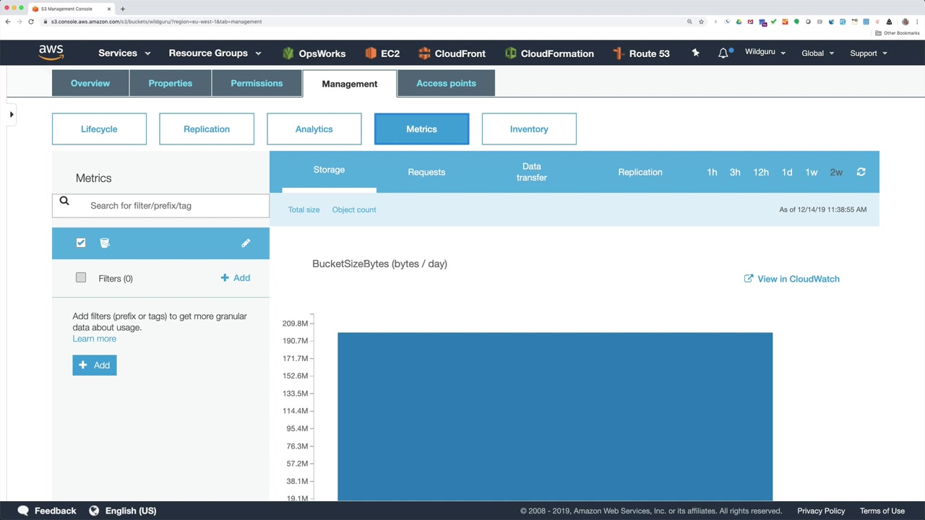Select the 1w time range
Image resolution: width=925 pixels, height=520 pixels.
point(812,172)
